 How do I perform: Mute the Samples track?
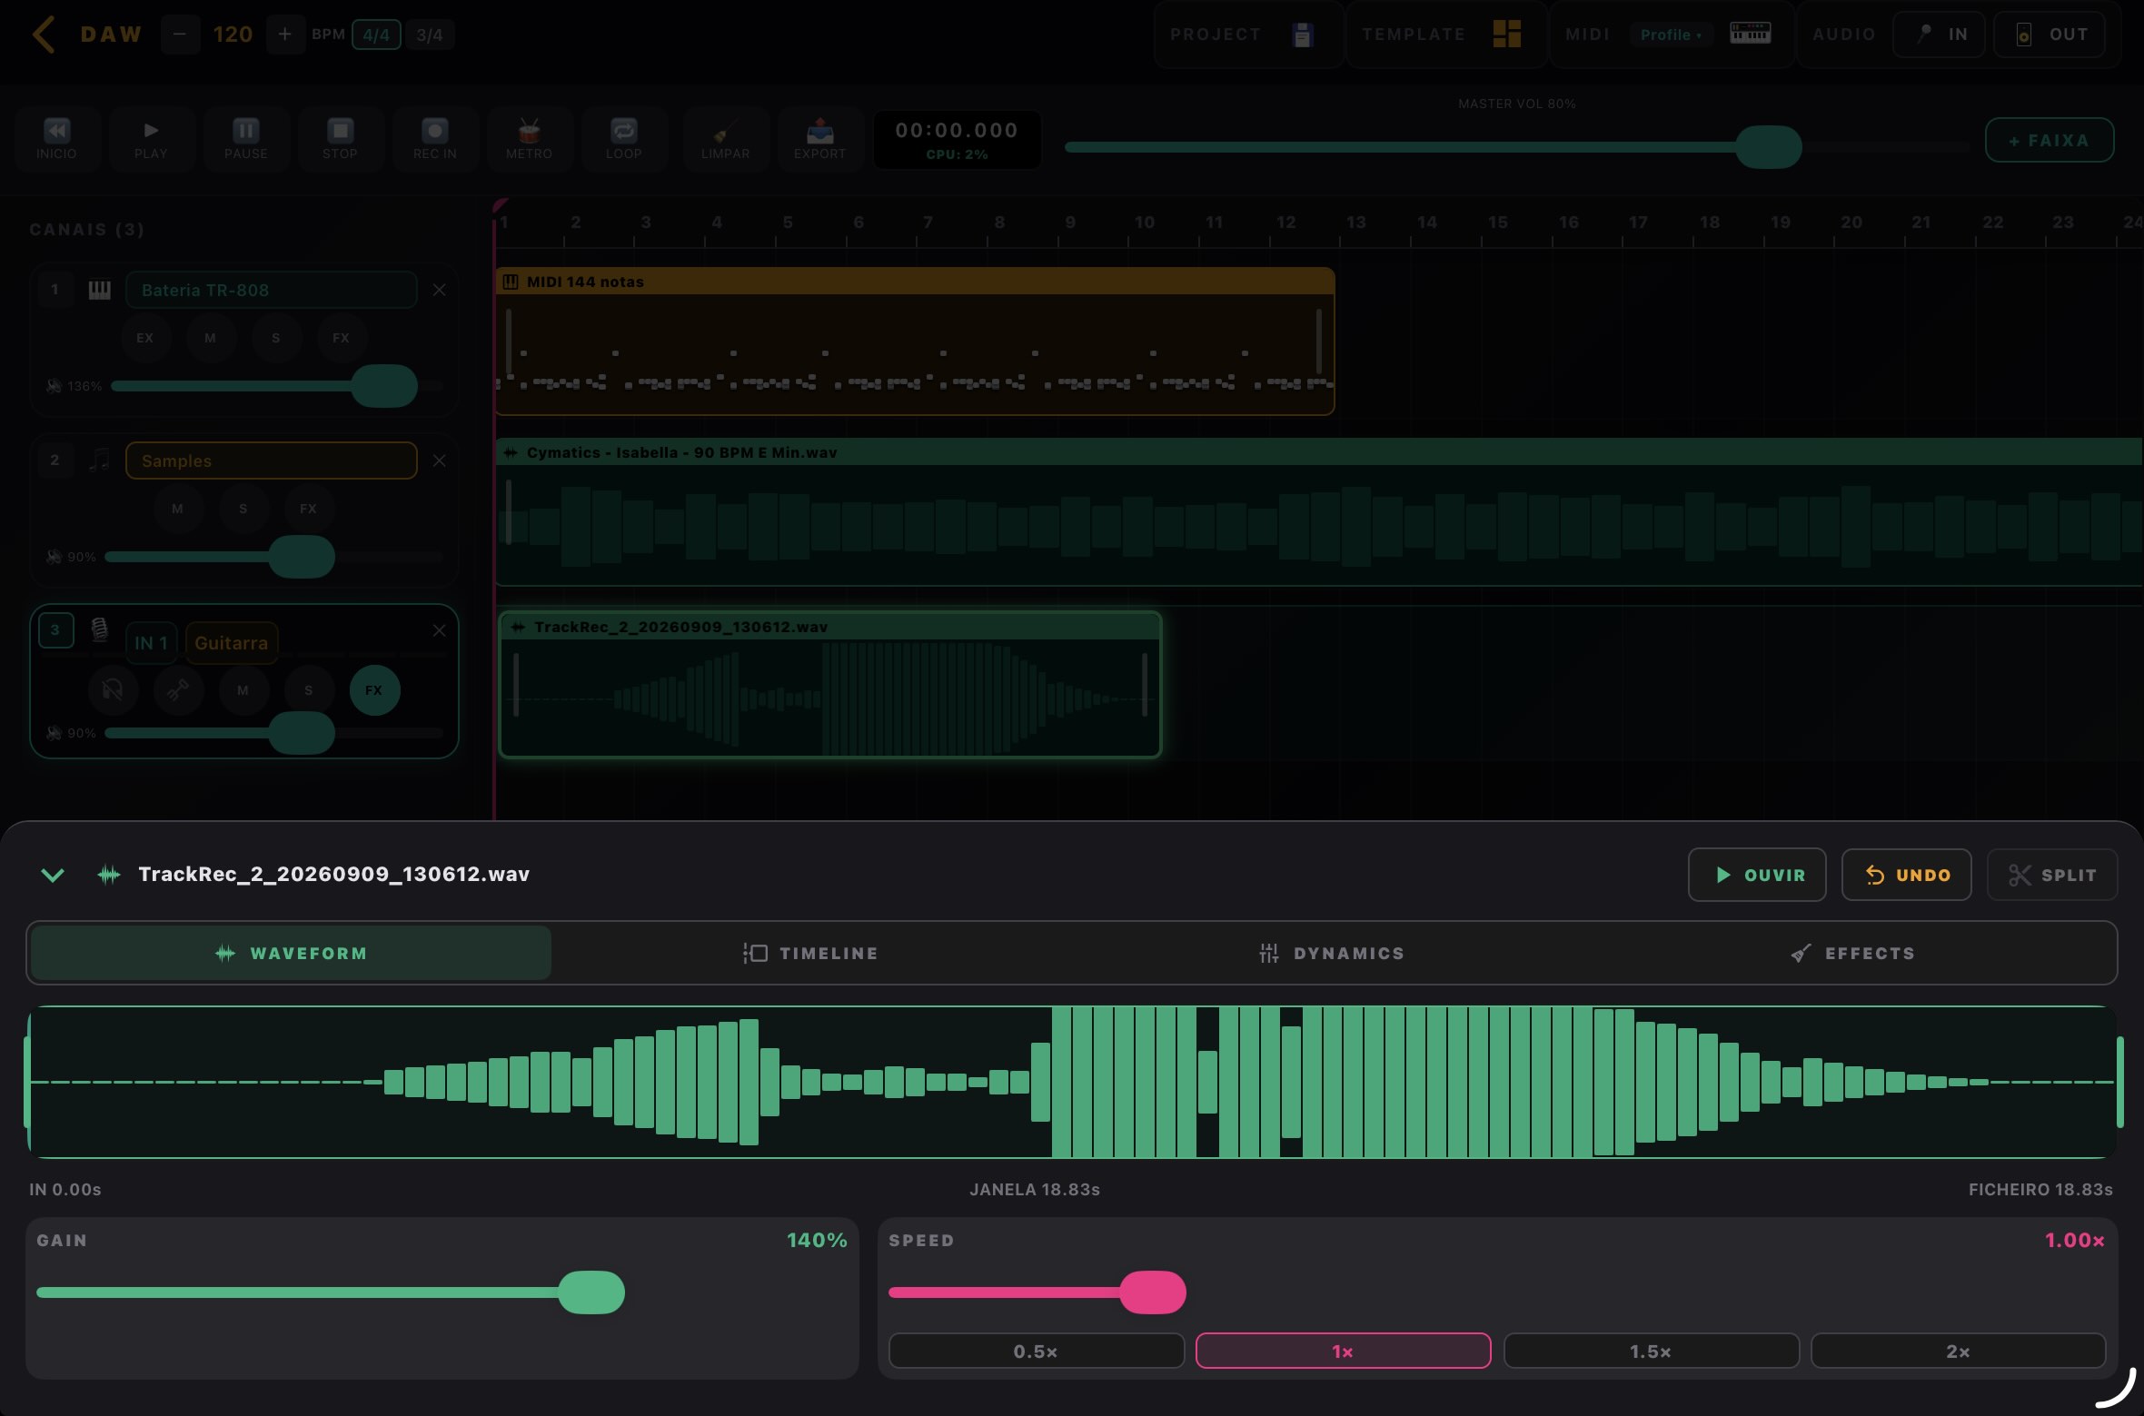pyautogui.click(x=177, y=509)
